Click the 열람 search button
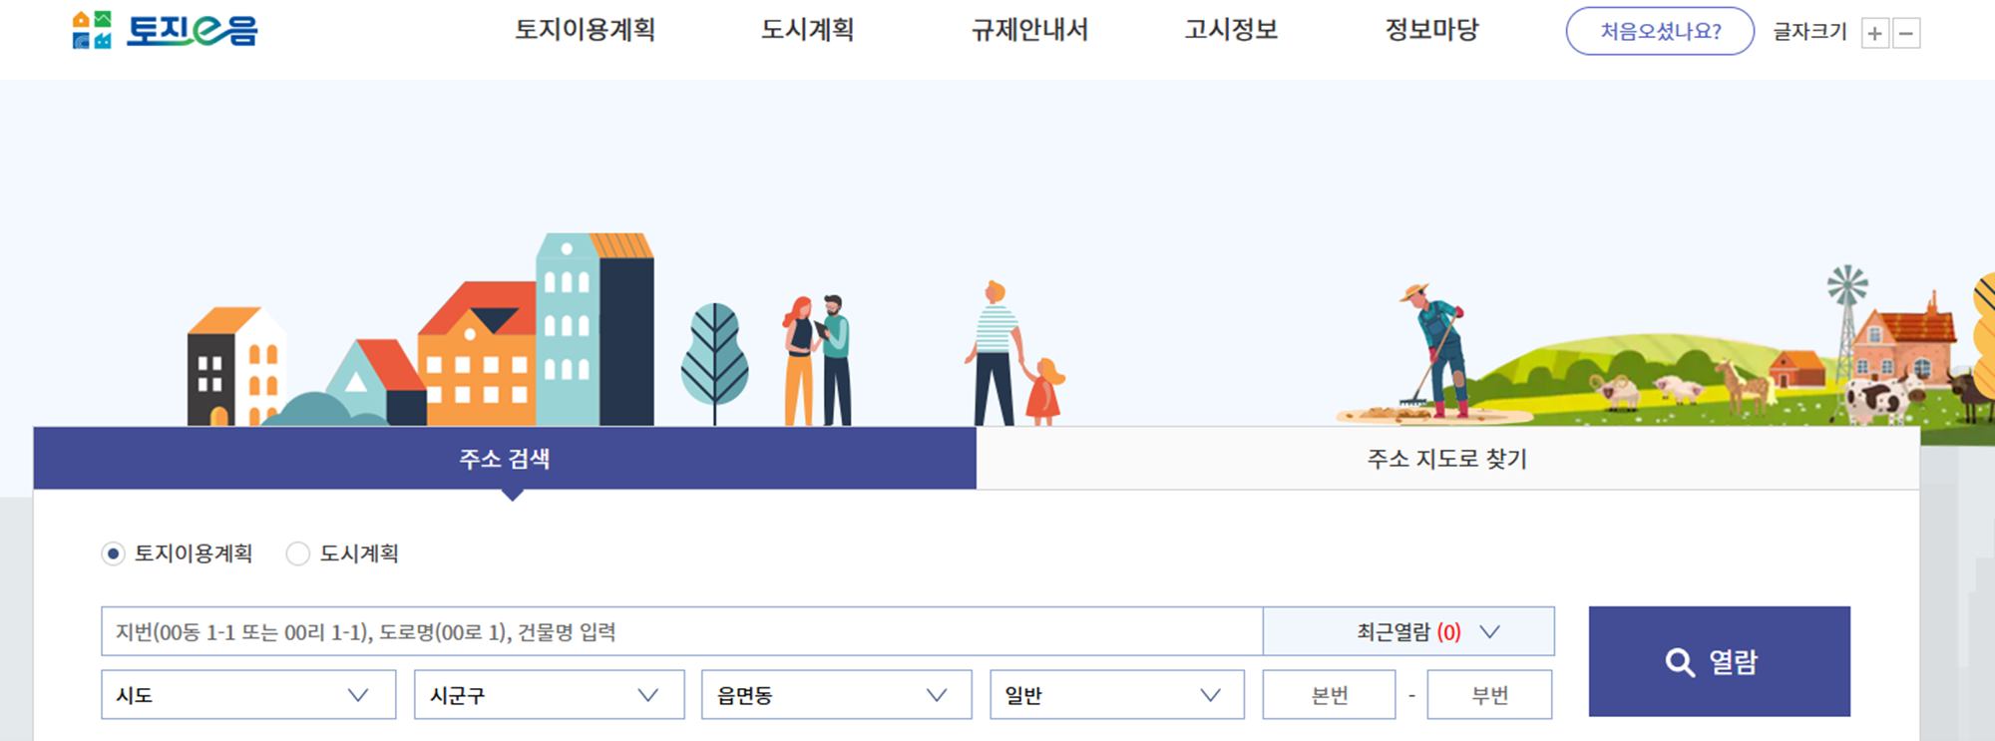The width and height of the screenshot is (1995, 741). pos(1719,661)
